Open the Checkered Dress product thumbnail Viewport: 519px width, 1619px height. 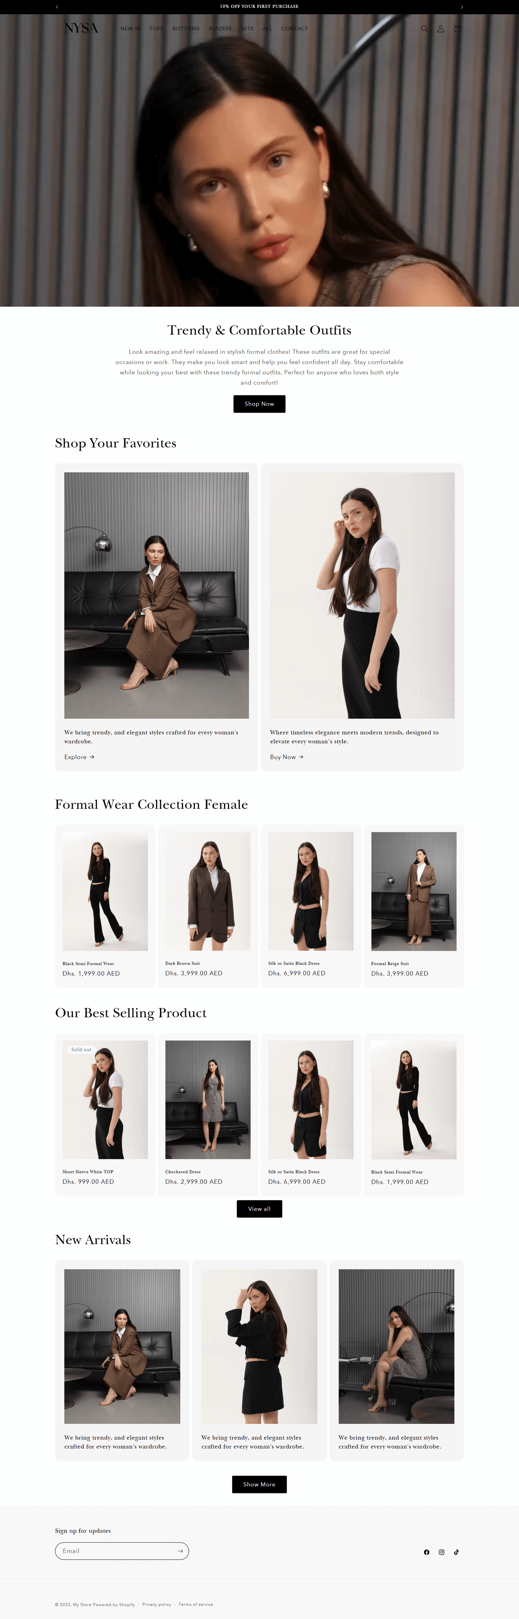208,1100
